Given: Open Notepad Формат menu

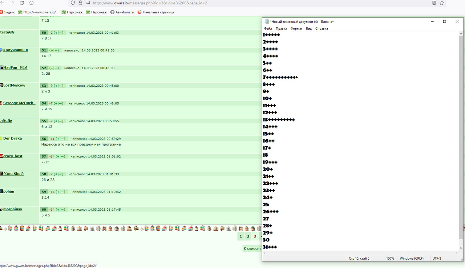Looking at the screenshot, I should tap(296, 29).
